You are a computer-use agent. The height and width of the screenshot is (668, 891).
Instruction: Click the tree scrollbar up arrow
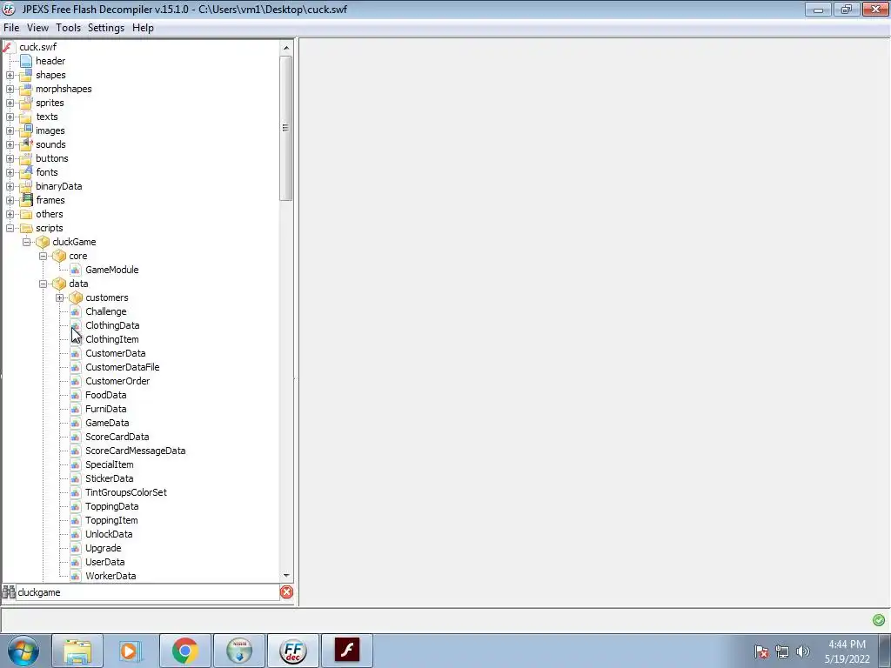click(286, 48)
